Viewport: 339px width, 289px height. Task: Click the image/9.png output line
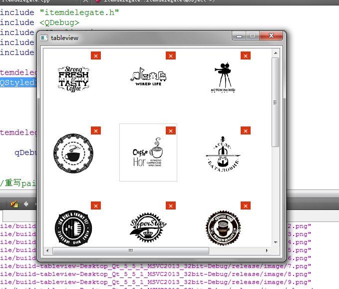(155, 282)
